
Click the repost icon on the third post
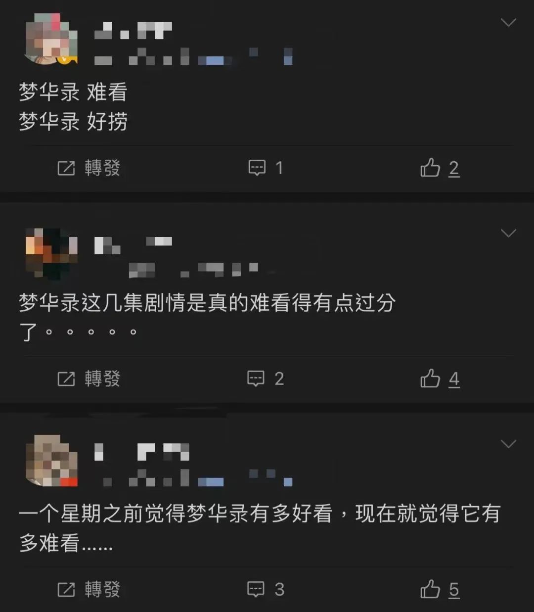click(x=66, y=590)
